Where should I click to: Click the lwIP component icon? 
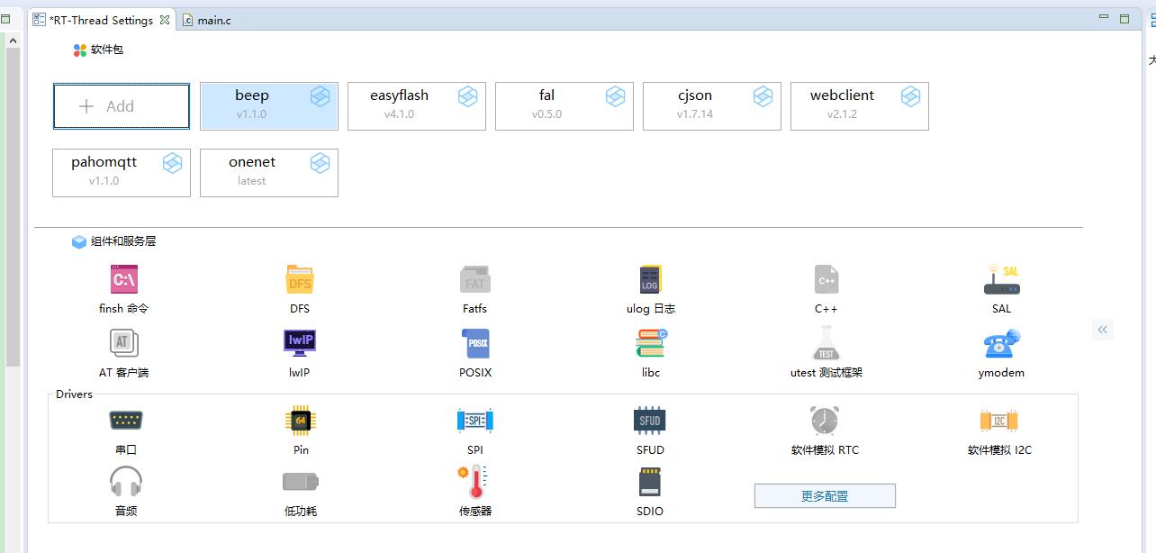300,343
